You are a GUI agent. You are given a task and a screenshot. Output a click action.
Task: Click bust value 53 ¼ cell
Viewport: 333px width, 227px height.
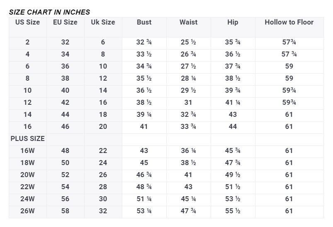pos(144,211)
